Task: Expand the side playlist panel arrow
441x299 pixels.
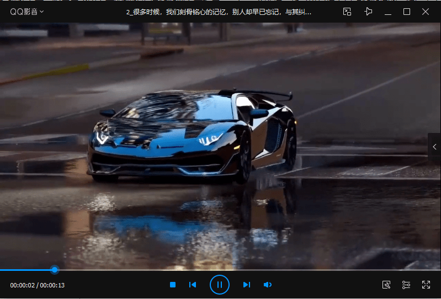Action: tap(434, 147)
